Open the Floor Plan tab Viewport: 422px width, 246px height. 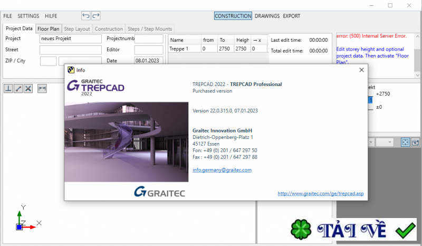[x=49, y=29]
